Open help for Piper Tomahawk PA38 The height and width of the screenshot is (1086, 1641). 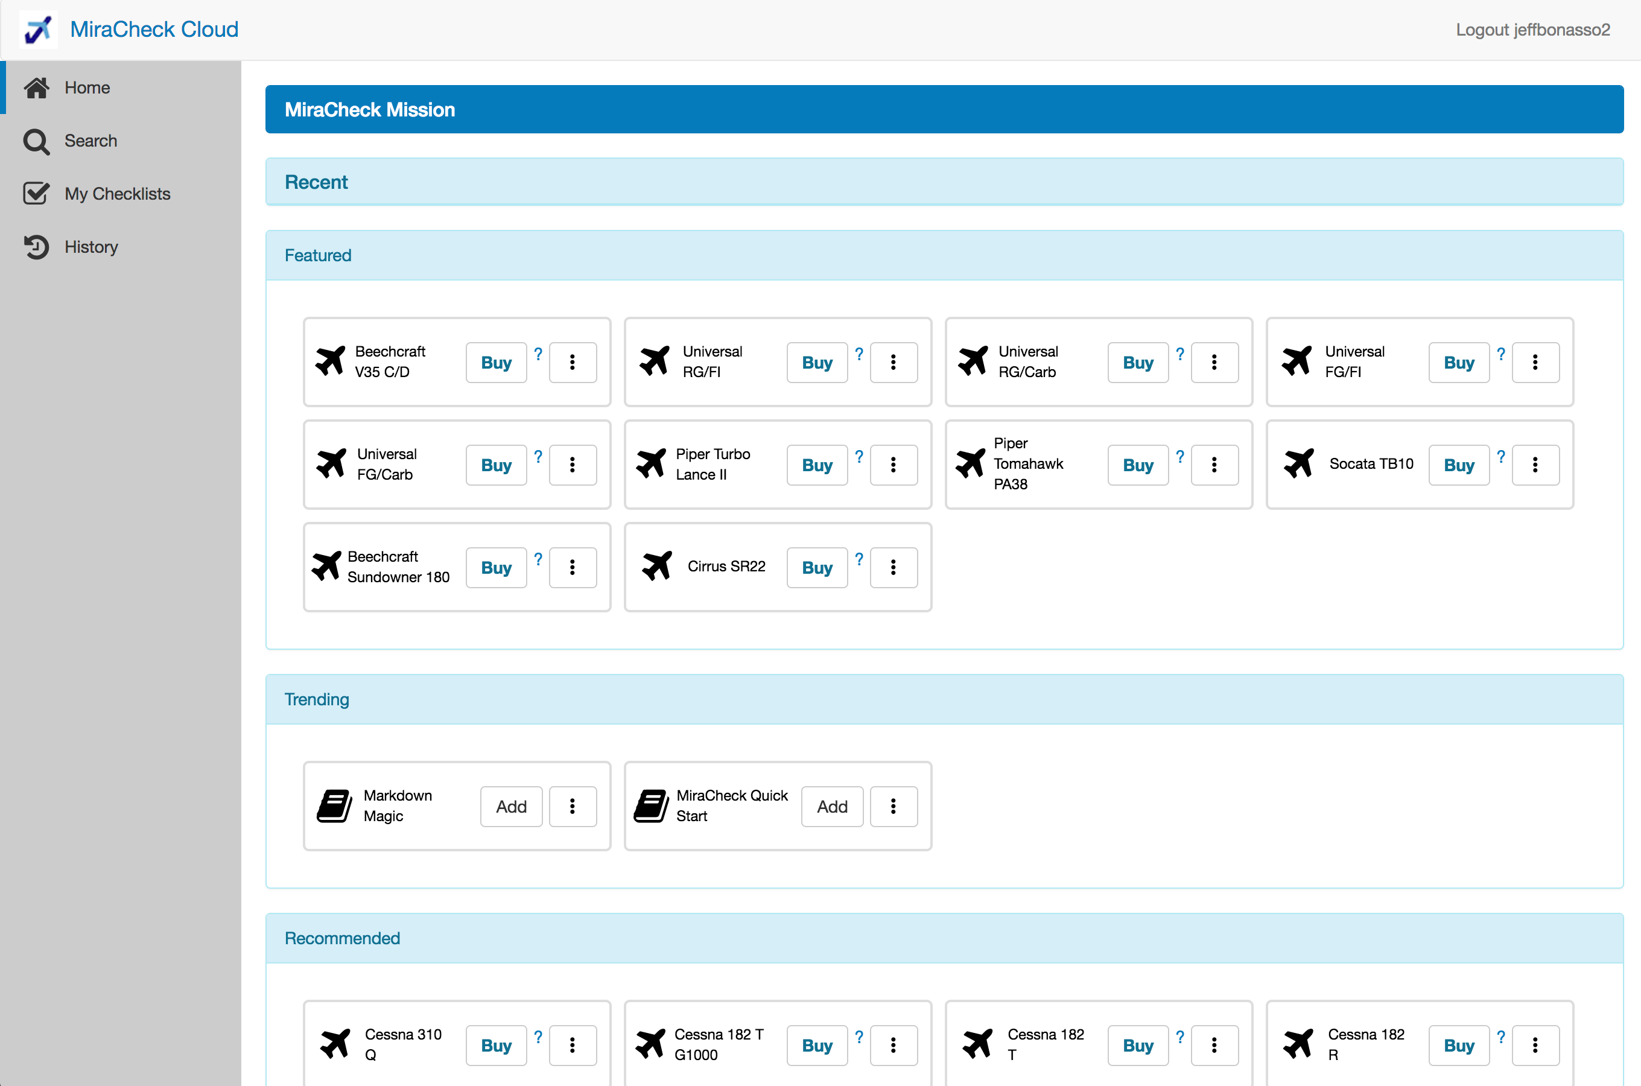(1180, 457)
